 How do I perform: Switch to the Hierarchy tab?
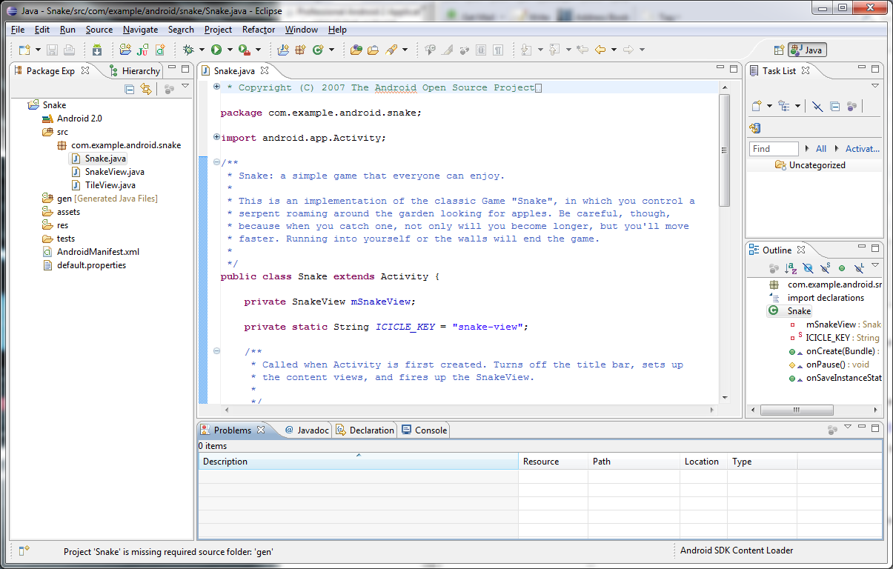click(134, 71)
